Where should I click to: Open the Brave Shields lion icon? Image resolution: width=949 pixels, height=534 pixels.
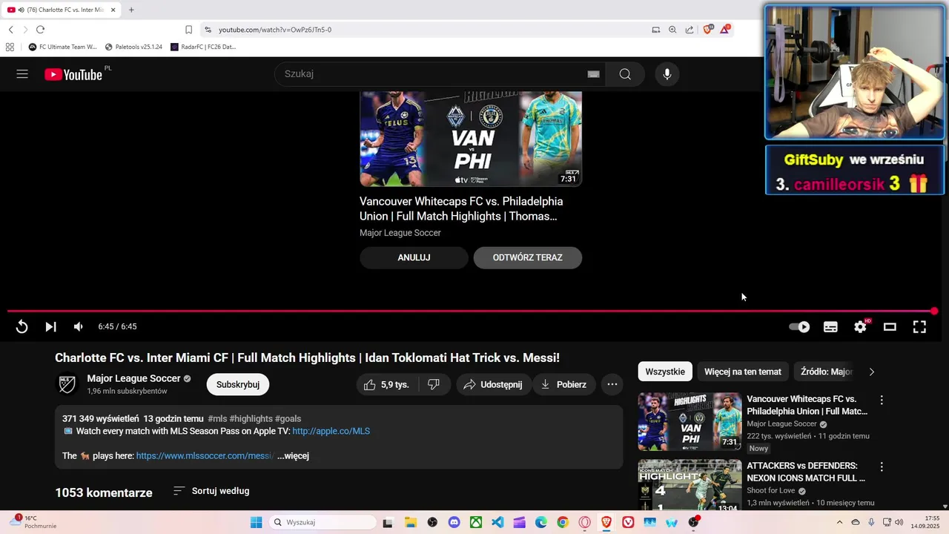pyautogui.click(x=707, y=30)
